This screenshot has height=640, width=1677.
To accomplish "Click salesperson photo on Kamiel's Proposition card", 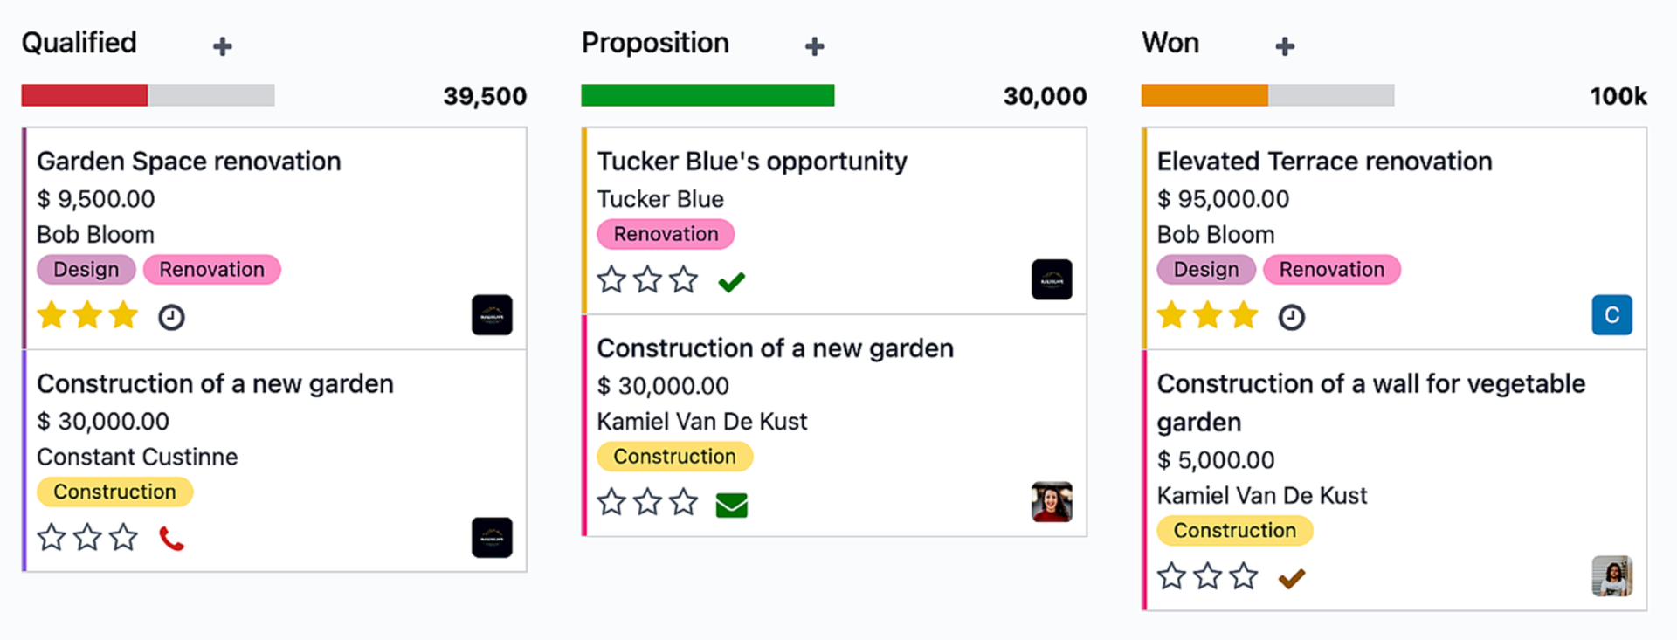I will click(1052, 502).
